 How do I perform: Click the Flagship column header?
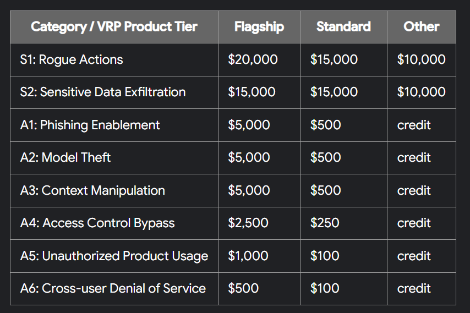click(259, 26)
